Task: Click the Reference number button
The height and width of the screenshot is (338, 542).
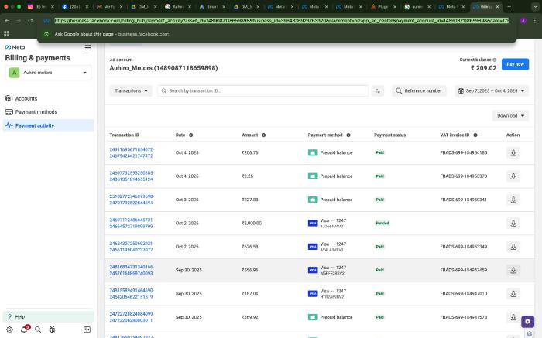Action: (x=419, y=90)
